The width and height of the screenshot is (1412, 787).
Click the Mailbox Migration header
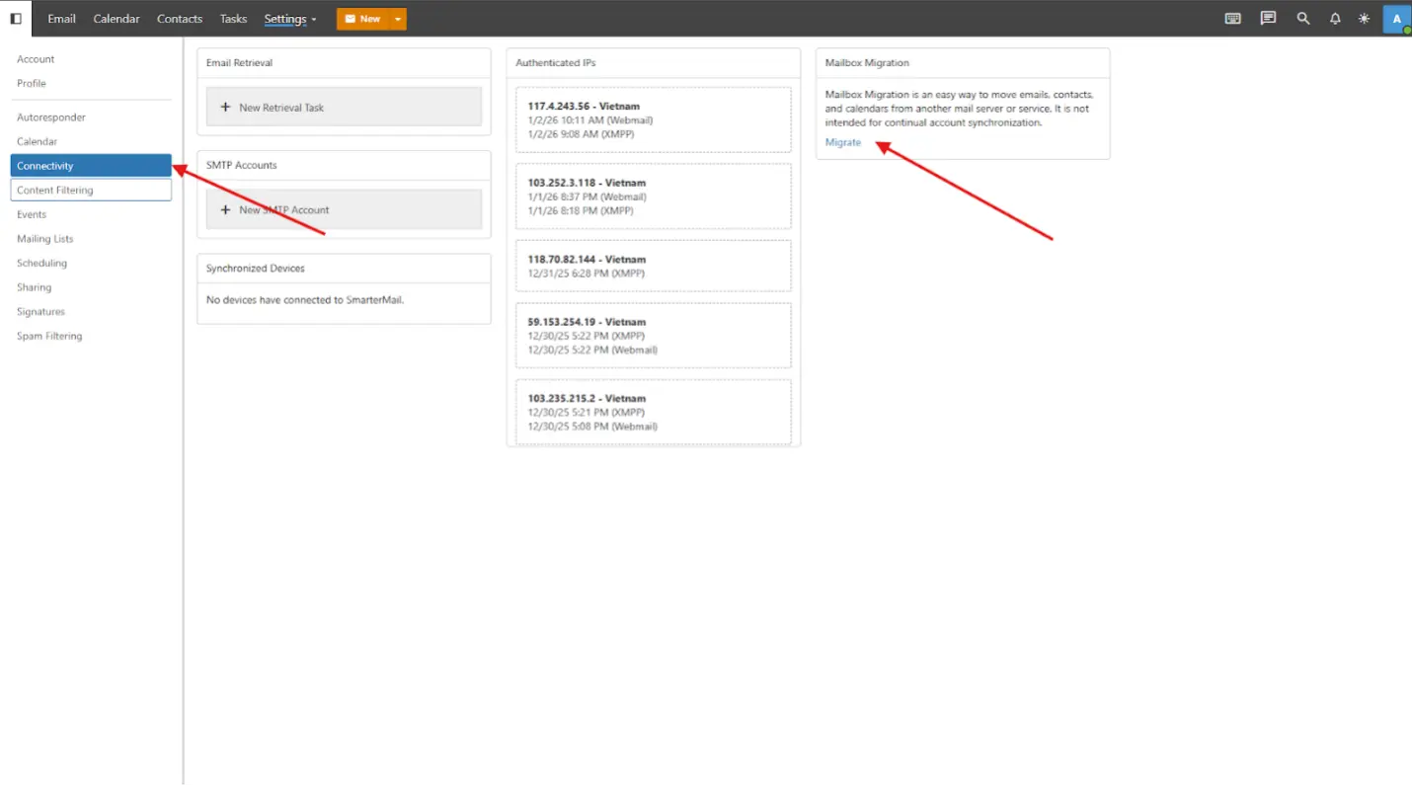[963, 62]
